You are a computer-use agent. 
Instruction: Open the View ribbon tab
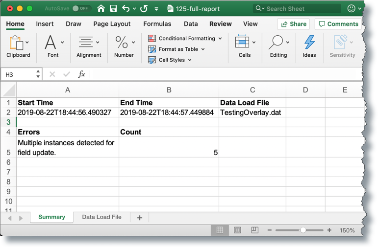pyautogui.click(x=250, y=24)
